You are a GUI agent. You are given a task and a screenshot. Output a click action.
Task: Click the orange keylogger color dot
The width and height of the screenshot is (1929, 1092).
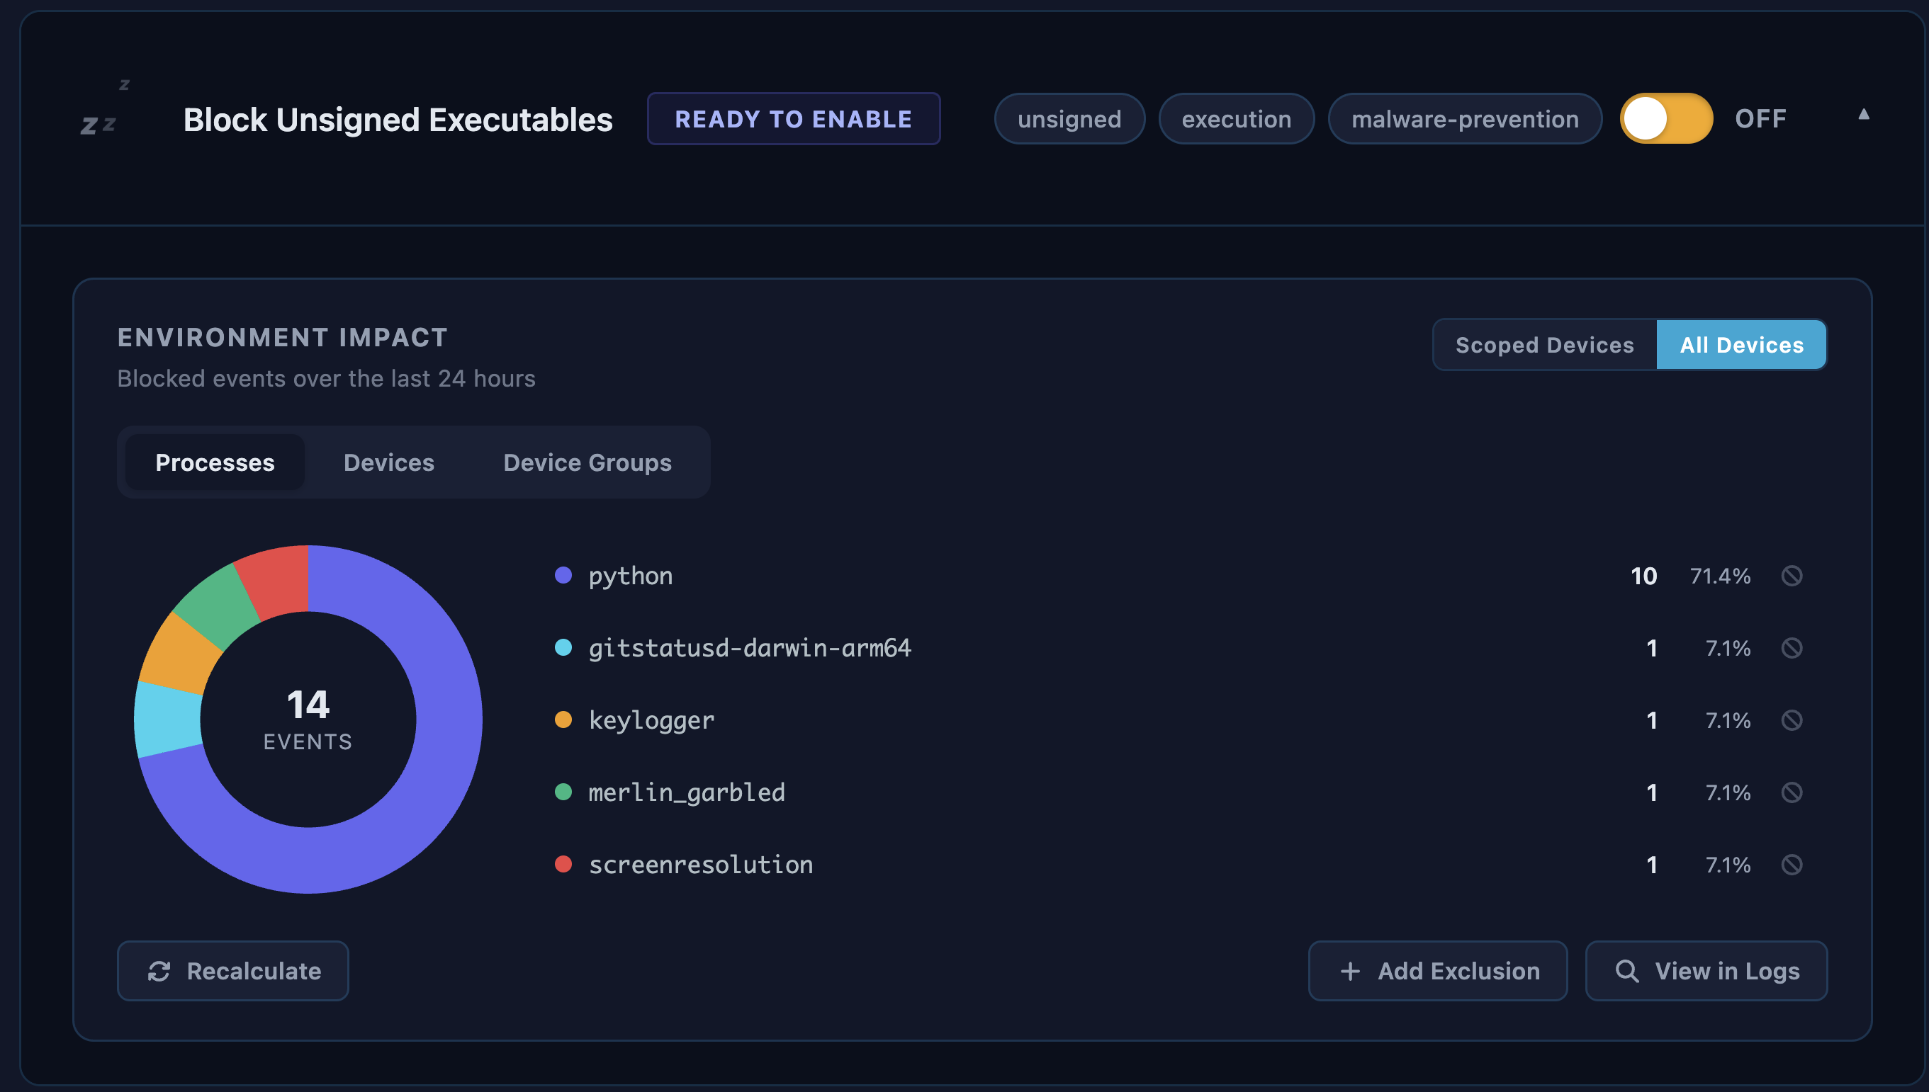pos(563,720)
